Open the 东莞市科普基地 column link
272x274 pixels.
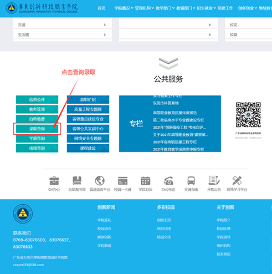(x=166, y=103)
